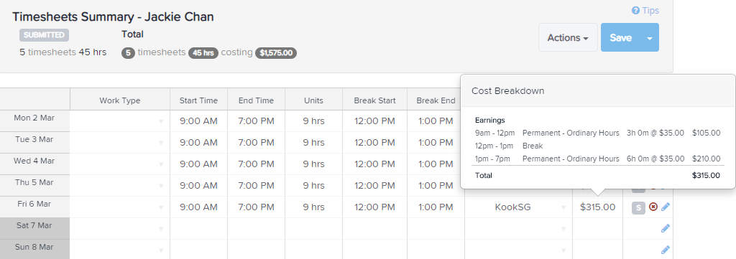Click the 12pm - 1pm Break line

[509, 146]
